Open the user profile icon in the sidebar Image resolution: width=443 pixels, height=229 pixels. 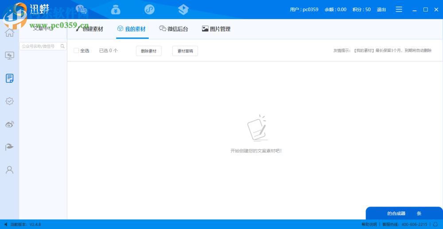[10, 170]
